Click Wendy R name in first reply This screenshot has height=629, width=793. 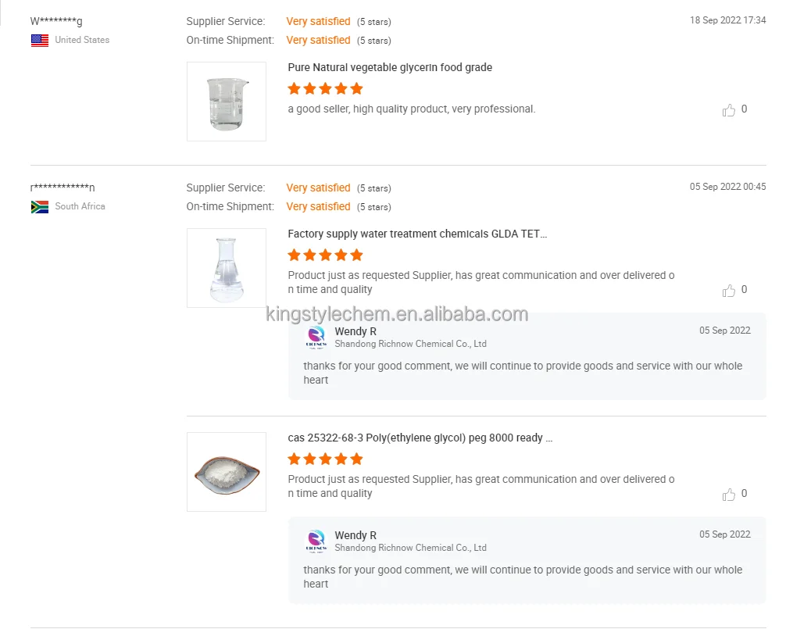(x=355, y=332)
